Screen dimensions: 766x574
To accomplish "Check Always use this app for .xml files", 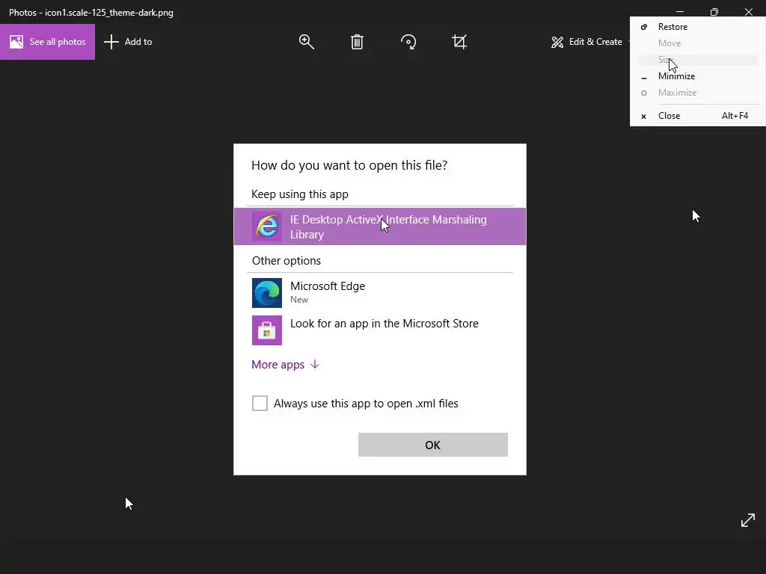I will [x=260, y=404].
